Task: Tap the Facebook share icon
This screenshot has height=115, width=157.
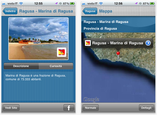Action: 69,108
